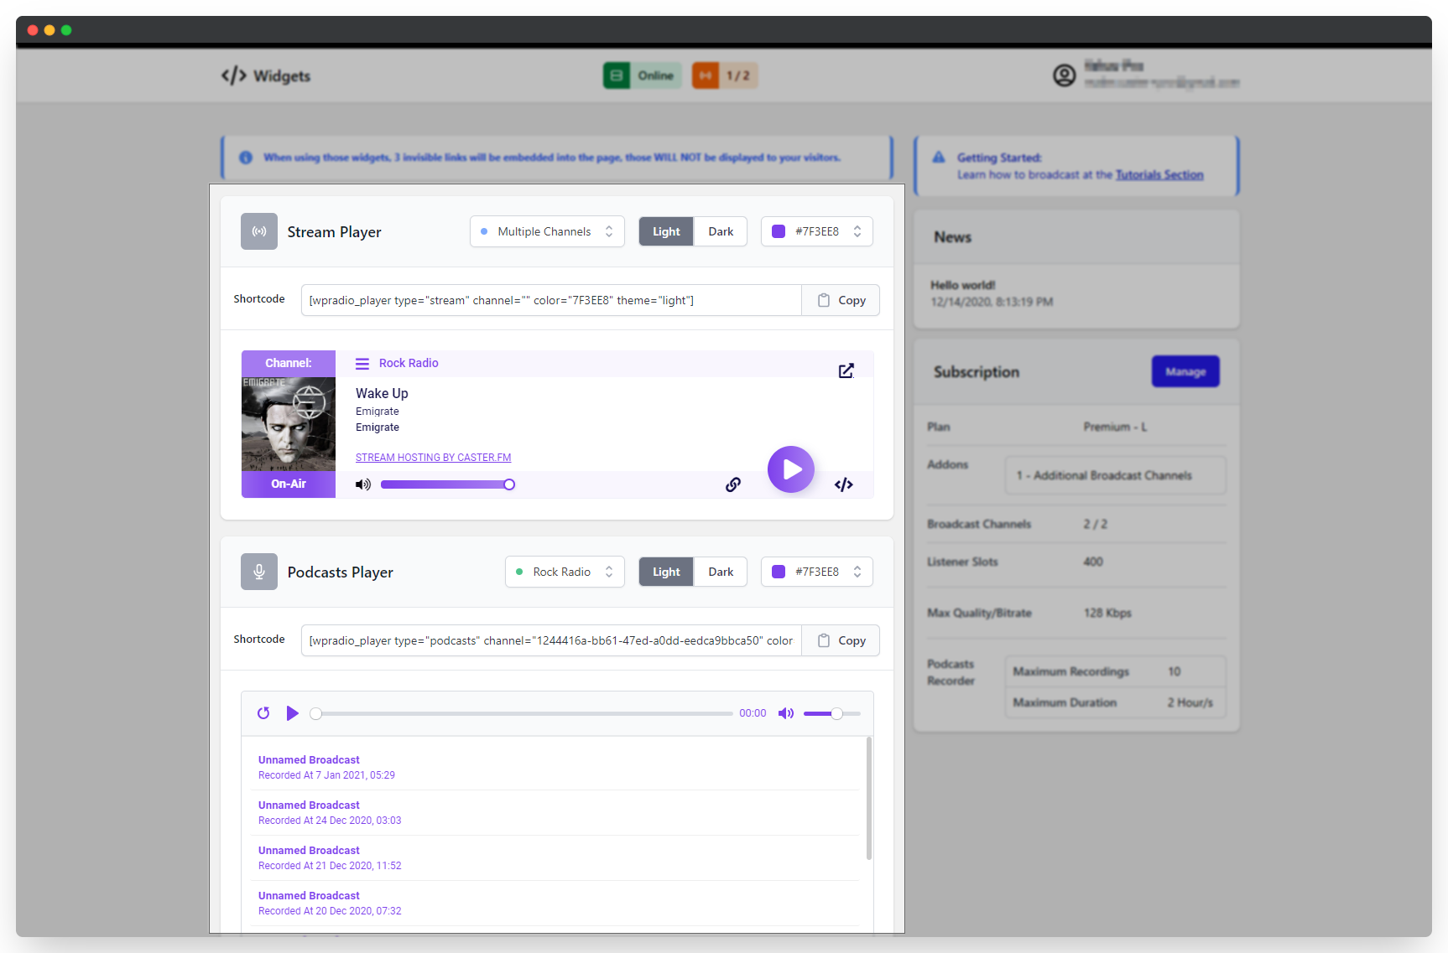
Task: Click the green Online status icon
Action: (617, 75)
